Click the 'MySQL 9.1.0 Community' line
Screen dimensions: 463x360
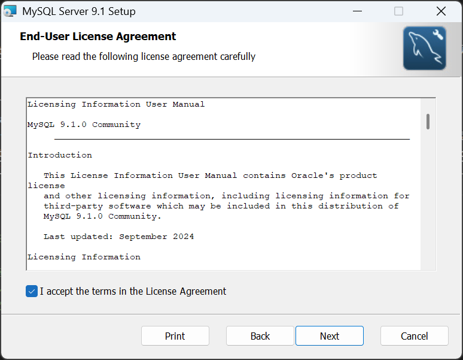(84, 125)
